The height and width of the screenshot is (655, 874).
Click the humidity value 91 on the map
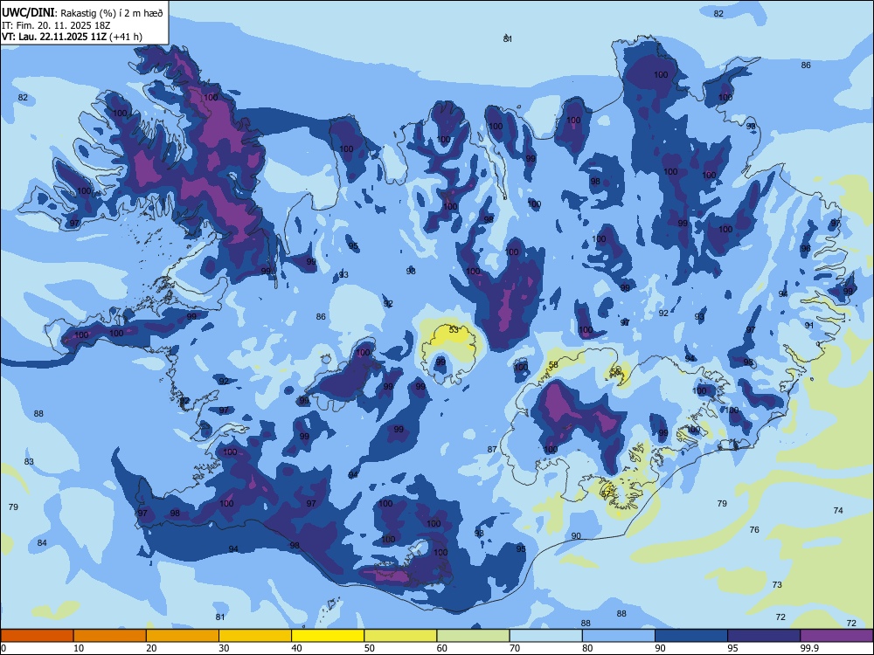pos(809,325)
